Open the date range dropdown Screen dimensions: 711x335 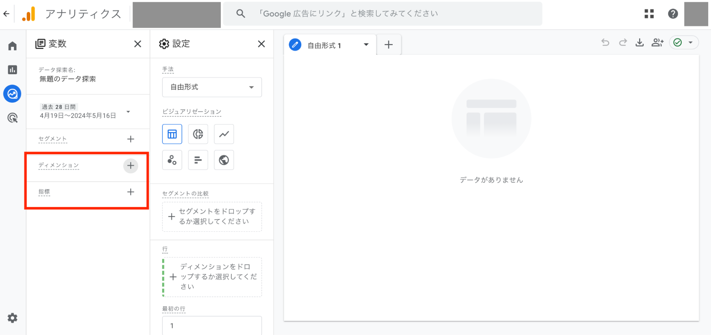pyautogui.click(x=128, y=112)
